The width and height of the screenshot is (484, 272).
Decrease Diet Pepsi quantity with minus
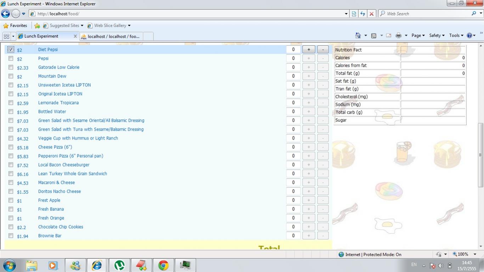click(x=323, y=50)
